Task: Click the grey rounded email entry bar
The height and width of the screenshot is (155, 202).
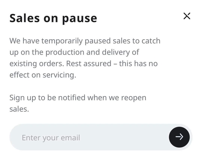Action: pos(101,137)
